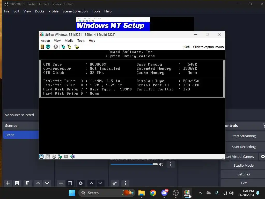The width and height of the screenshot is (265, 199).
Task: Open advanced audio properties gears icon
Action: coord(115,183)
